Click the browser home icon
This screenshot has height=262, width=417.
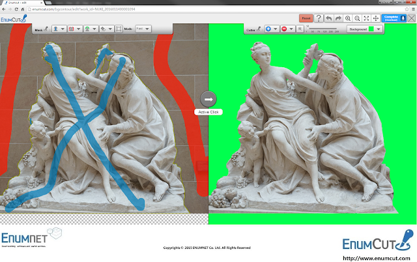23,9
